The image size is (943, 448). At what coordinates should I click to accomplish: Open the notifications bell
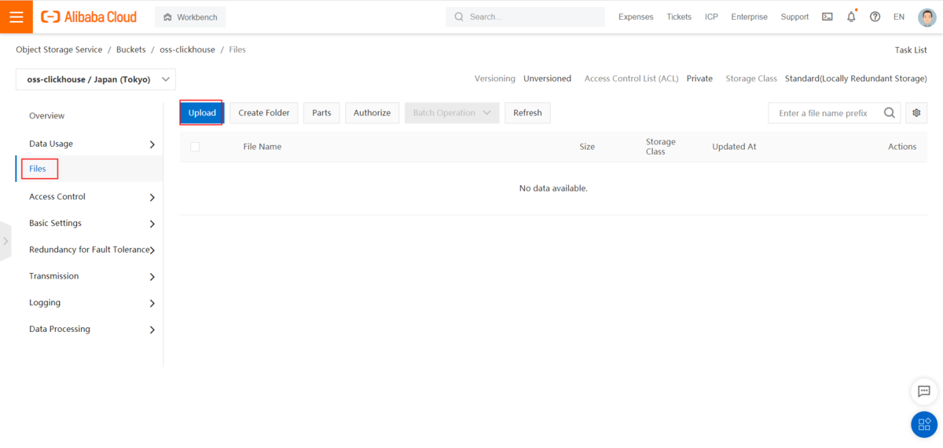pyautogui.click(x=851, y=16)
